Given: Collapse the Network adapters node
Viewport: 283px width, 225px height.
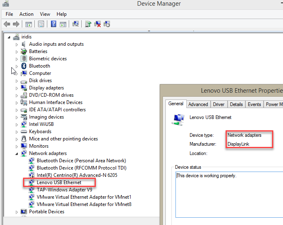Looking at the screenshot, I should 17,153.
